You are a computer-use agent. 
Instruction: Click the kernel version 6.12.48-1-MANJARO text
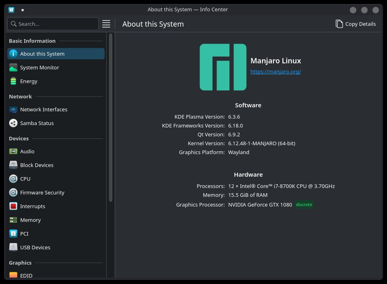pyautogui.click(x=262, y=143)
